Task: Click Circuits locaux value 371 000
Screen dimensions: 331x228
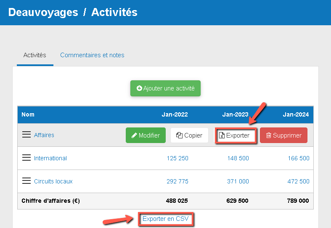Action: click(238, 181)
